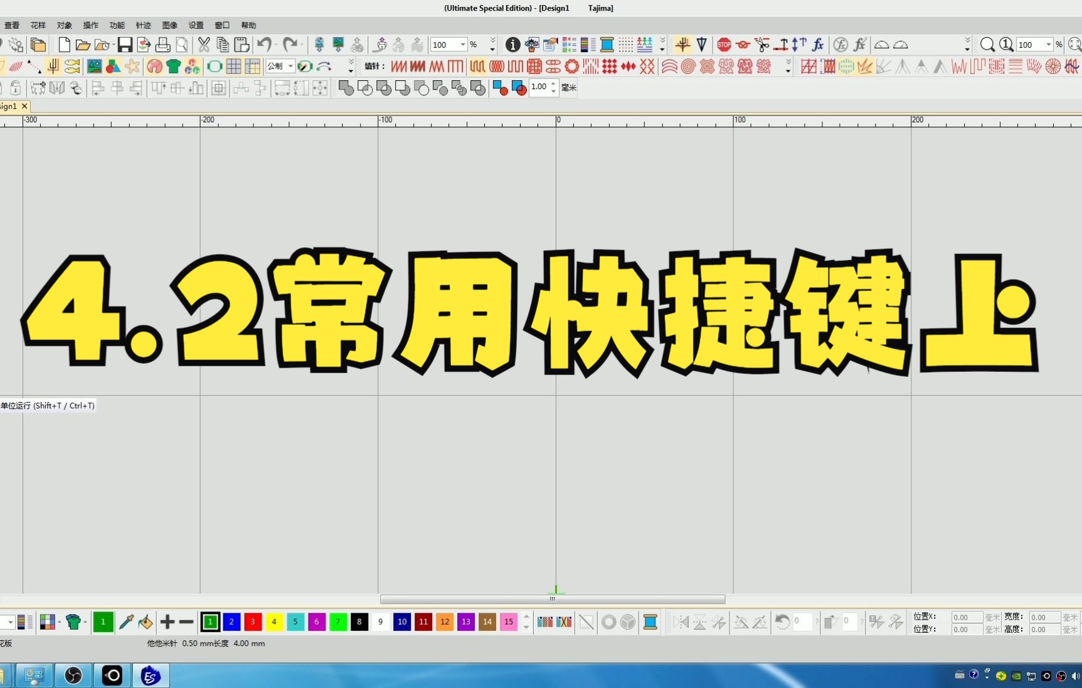The image size is (1082, 688).
Task: Click the speaker volume tray icon
Action: tap(1076, 675)
